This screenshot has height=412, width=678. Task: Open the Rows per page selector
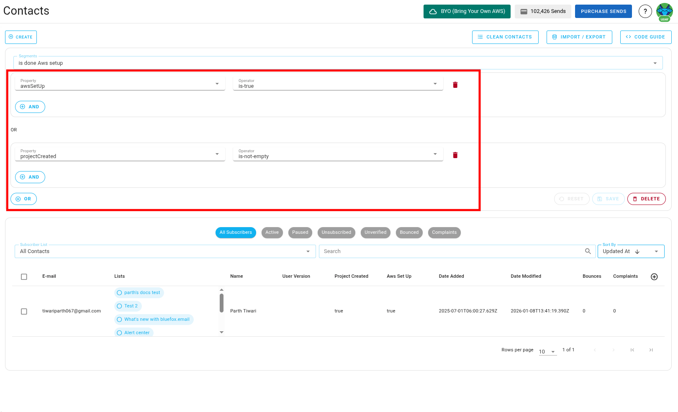point(547,352)
